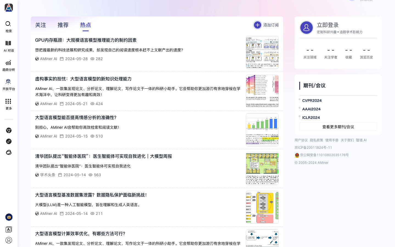This screenshot has width=395, height=247.
Task: Open the 检索 search tool in sidebar
Action: click(9, 27)
